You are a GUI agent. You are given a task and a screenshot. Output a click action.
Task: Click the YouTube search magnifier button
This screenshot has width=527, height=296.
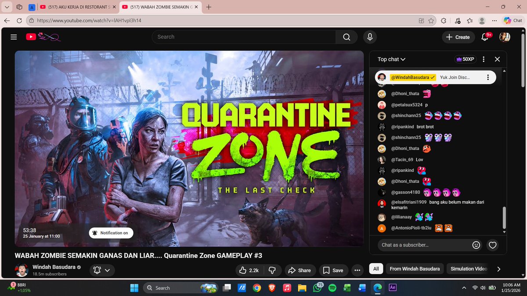(x=347, y=37)
